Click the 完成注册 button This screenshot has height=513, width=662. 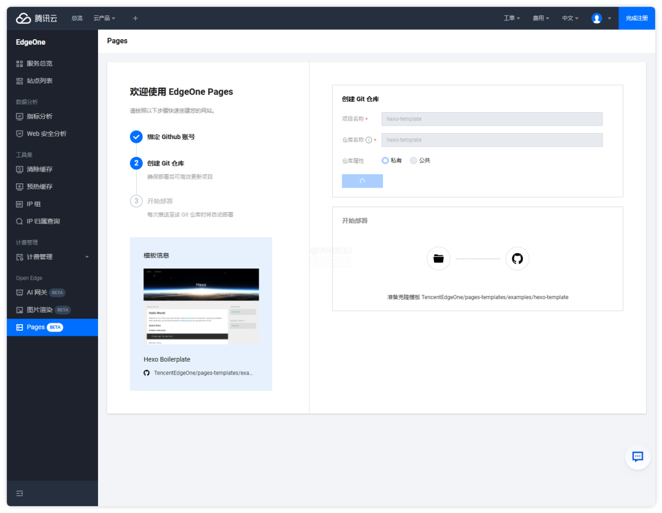click(x=636, y=18)
